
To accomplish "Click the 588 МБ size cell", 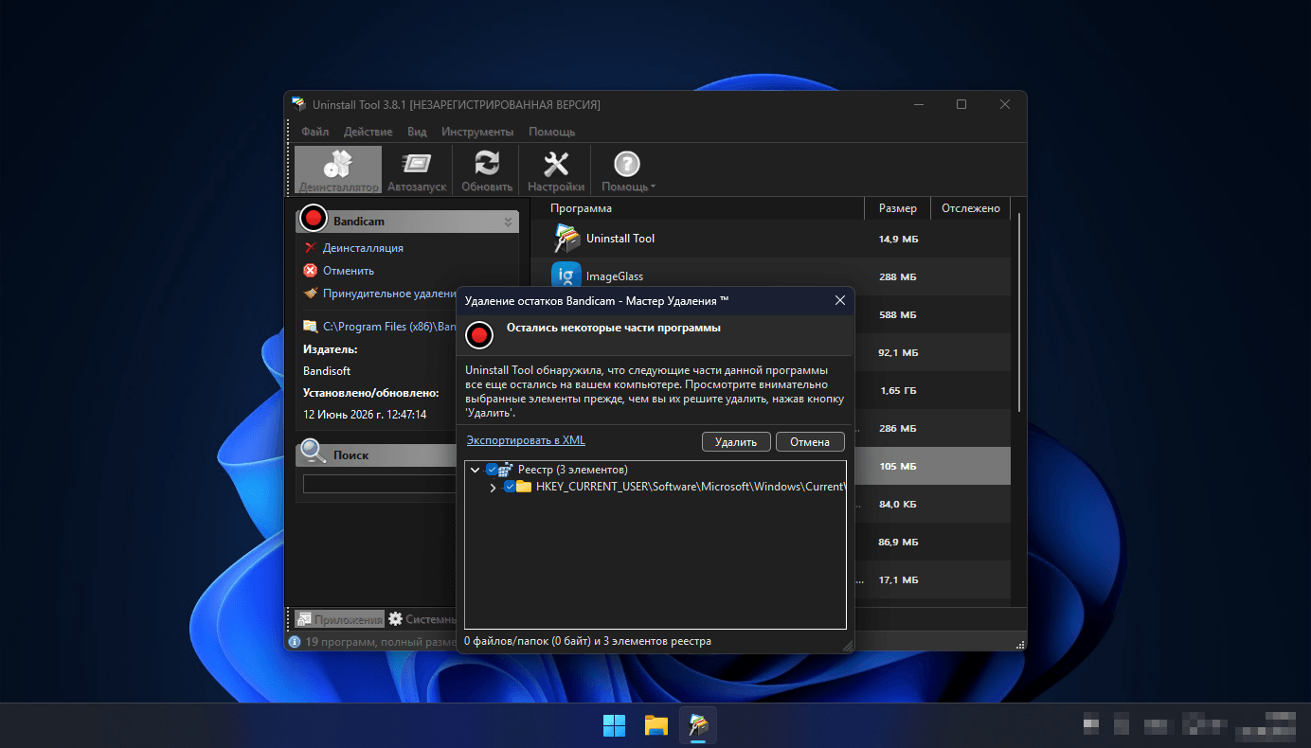I will [898, 314].
